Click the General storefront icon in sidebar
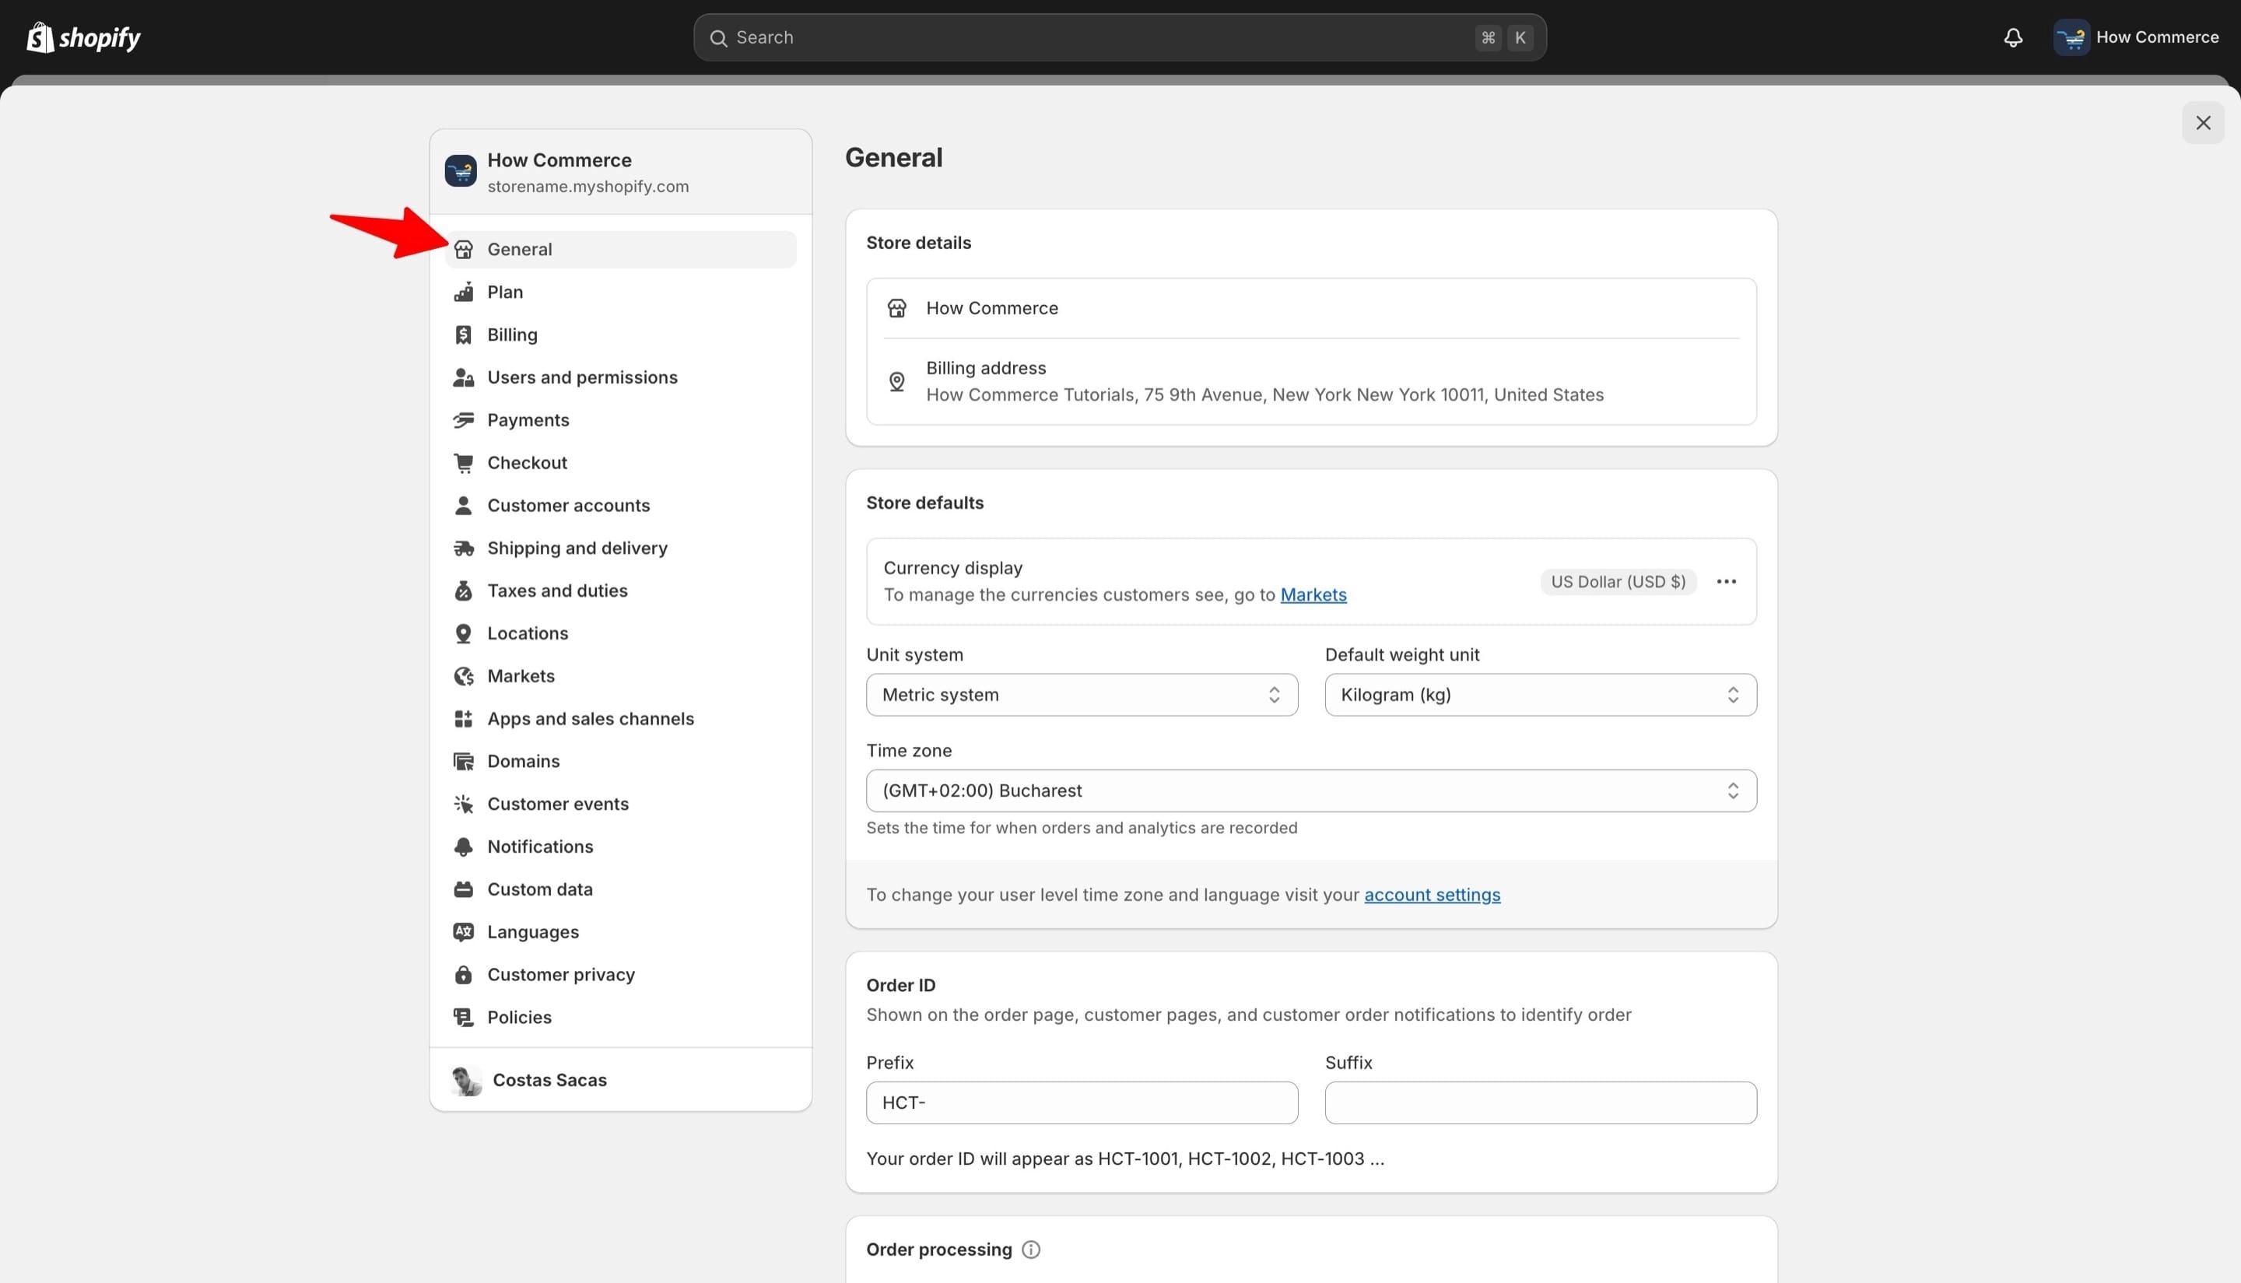 pos(464,250)
